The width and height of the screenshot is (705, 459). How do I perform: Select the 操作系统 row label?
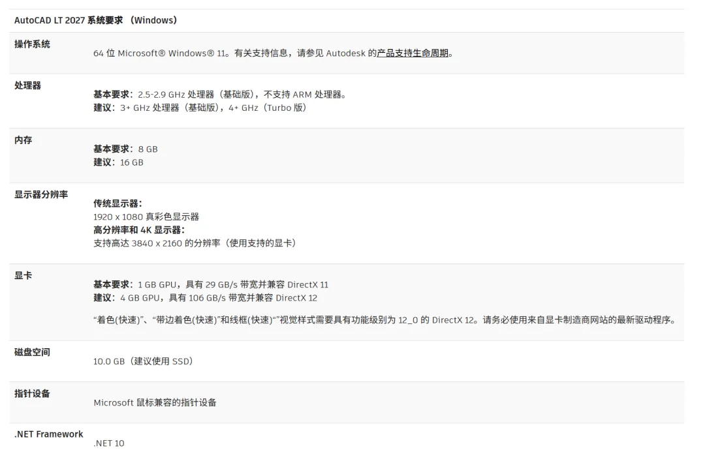click(32, 44)
